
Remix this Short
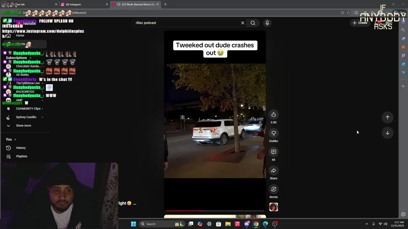[x=273, y=189]
